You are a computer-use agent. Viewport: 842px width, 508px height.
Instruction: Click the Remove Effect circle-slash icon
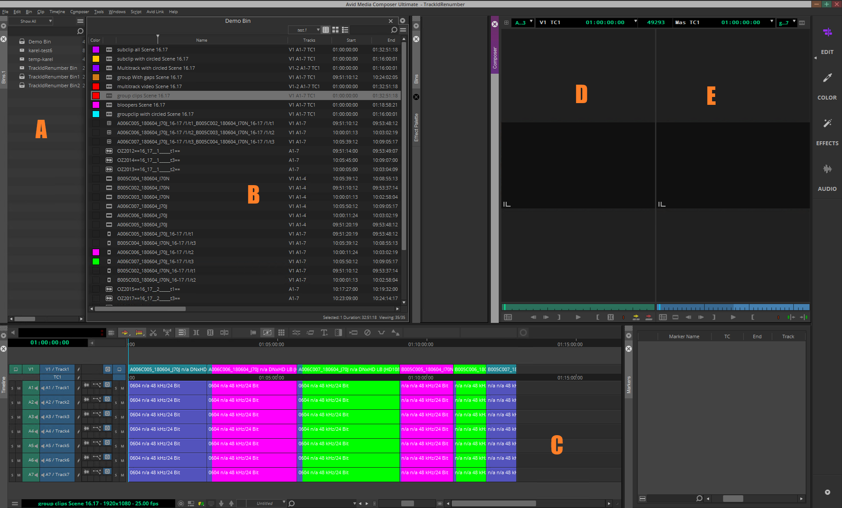(367, 333)
